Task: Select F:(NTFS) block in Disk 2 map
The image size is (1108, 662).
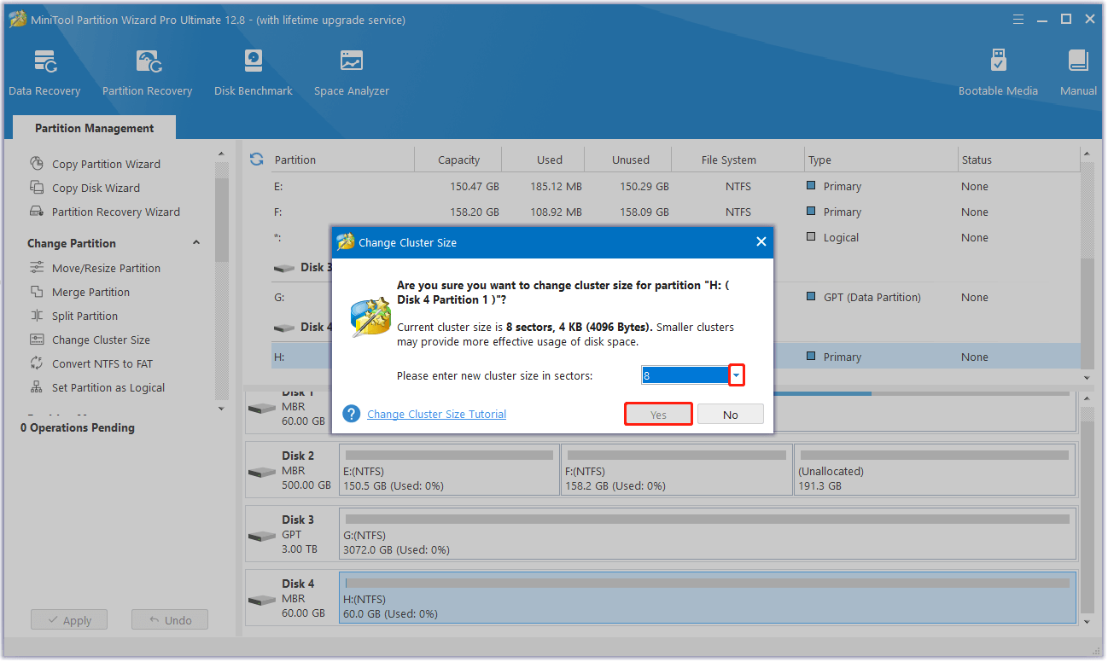Action: [x=676, y=469]
